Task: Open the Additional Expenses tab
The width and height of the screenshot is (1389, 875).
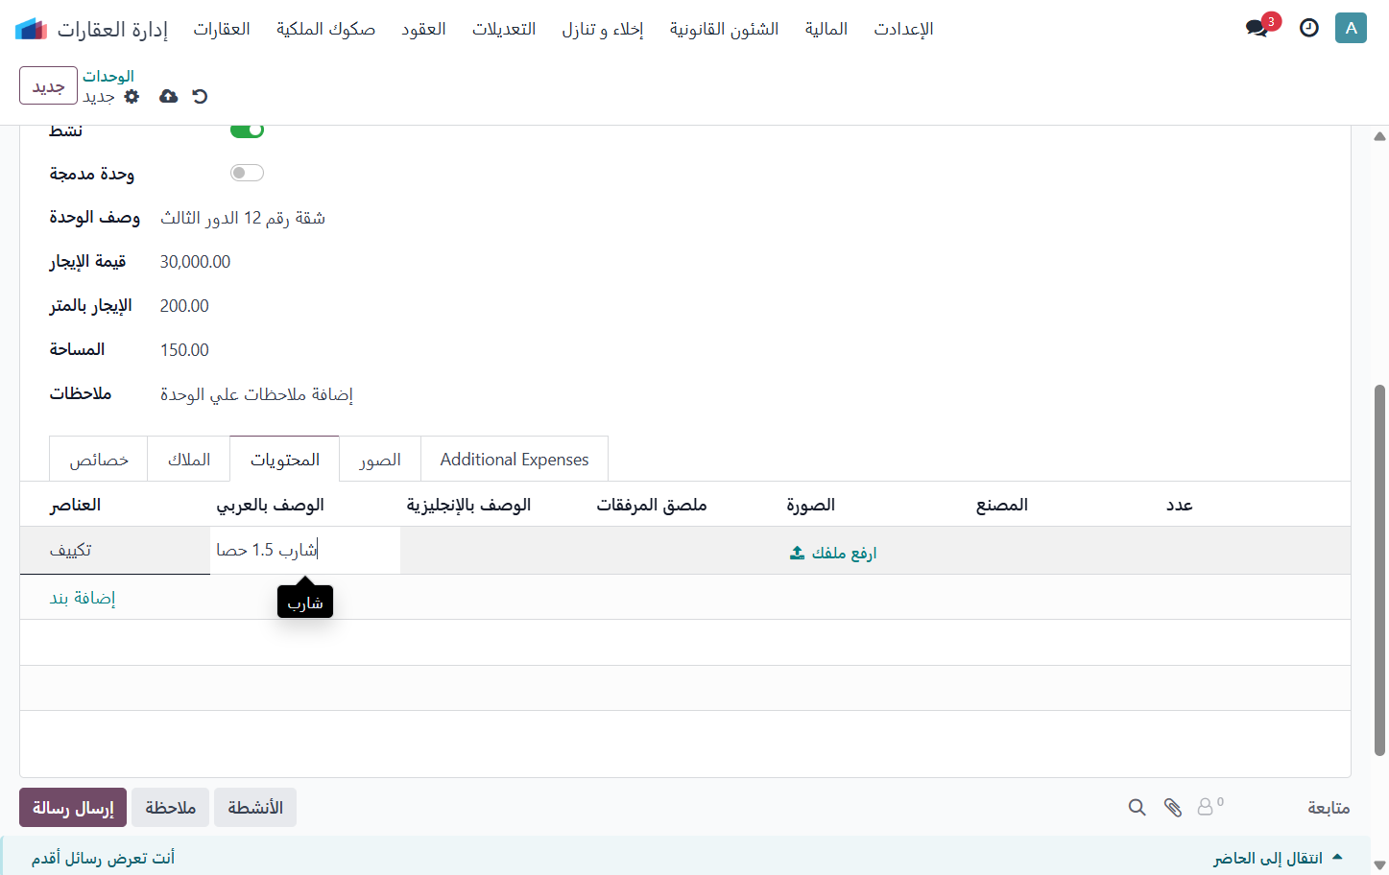Action: click(515, 460)
